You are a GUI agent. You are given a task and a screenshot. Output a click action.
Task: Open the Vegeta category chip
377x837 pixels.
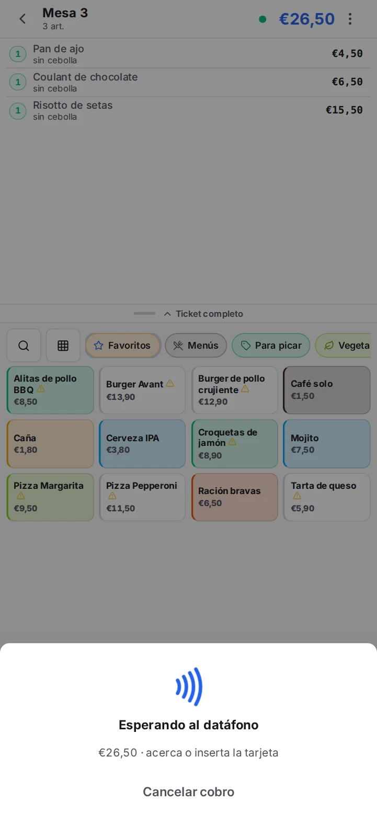(x=343, y=346)
